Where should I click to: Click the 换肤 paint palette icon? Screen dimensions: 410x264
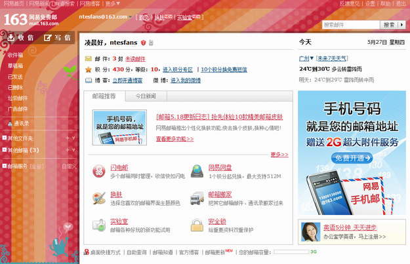pos(99,198)
